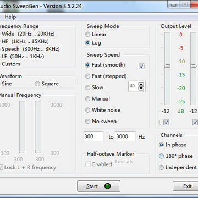Click the -20 dB level mark
This screenshot has width=198, height=198.
pos(181,88)
